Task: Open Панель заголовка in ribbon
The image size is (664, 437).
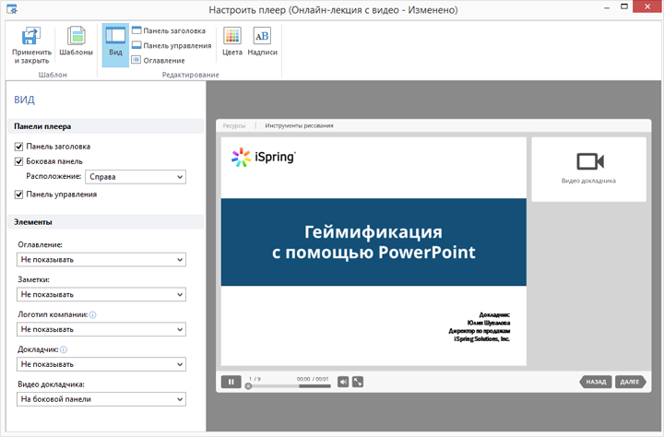Action: point(169,30)
